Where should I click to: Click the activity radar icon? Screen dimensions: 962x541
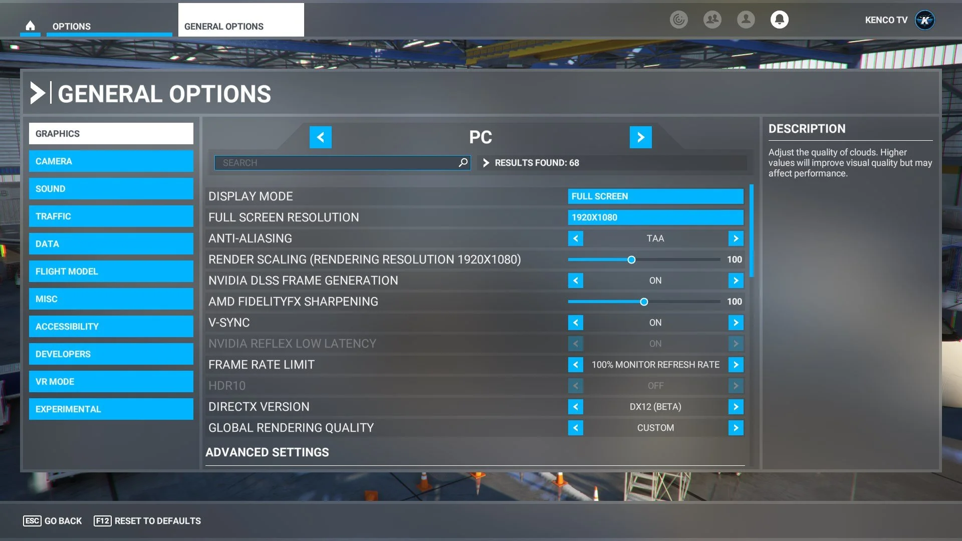pyautogui.click(x=679, y=20)
